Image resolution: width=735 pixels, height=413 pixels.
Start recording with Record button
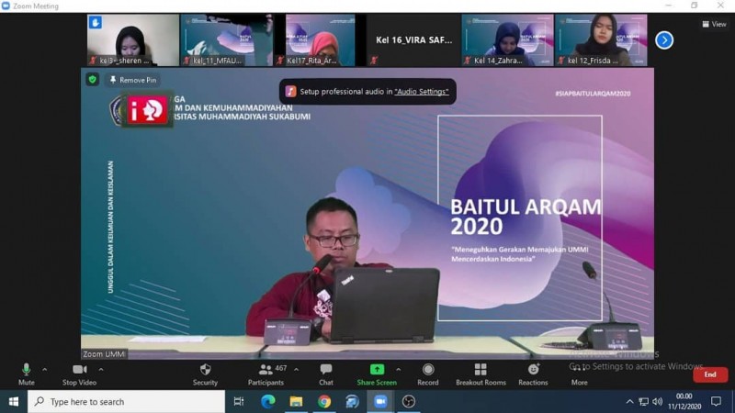pyautogui.click(x=427, y=374)
